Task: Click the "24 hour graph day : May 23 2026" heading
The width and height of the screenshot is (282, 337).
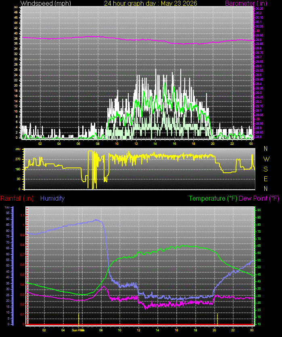Action: (150, 3)
